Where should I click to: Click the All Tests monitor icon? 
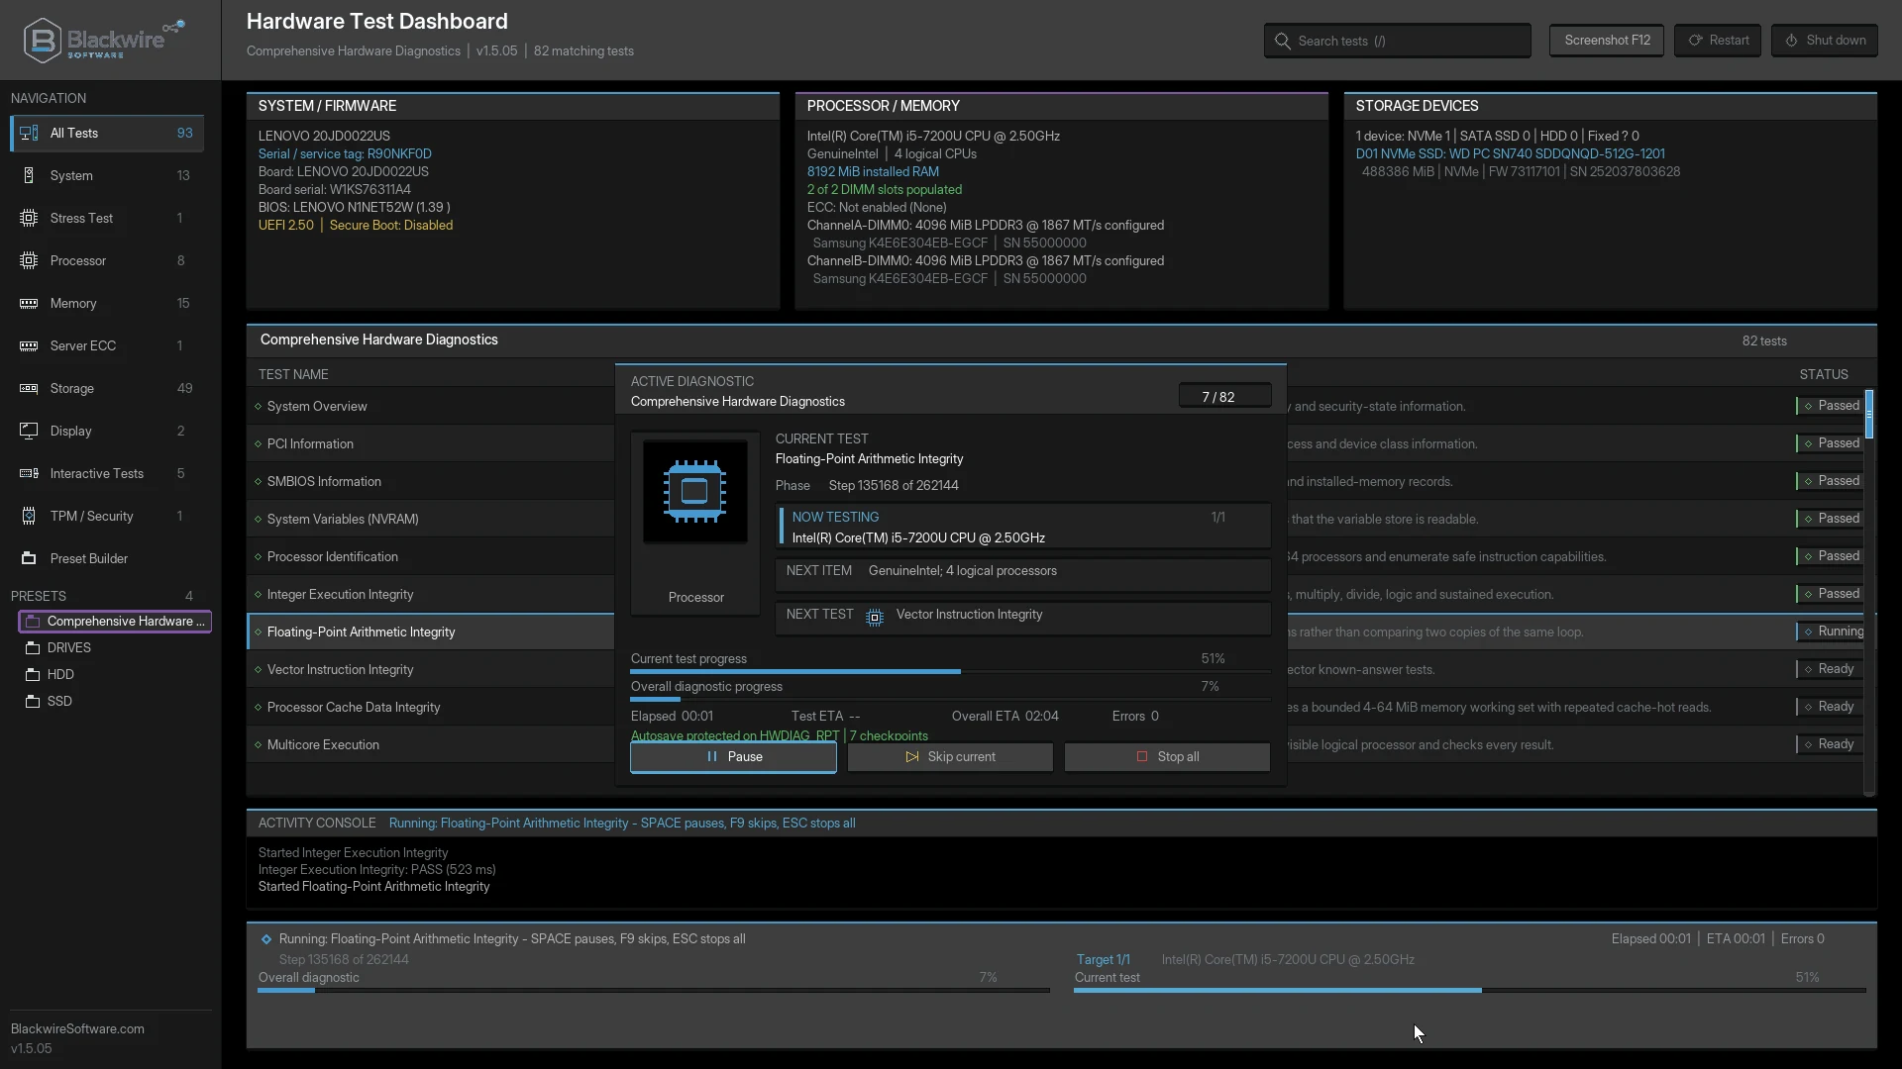point(29,134)
